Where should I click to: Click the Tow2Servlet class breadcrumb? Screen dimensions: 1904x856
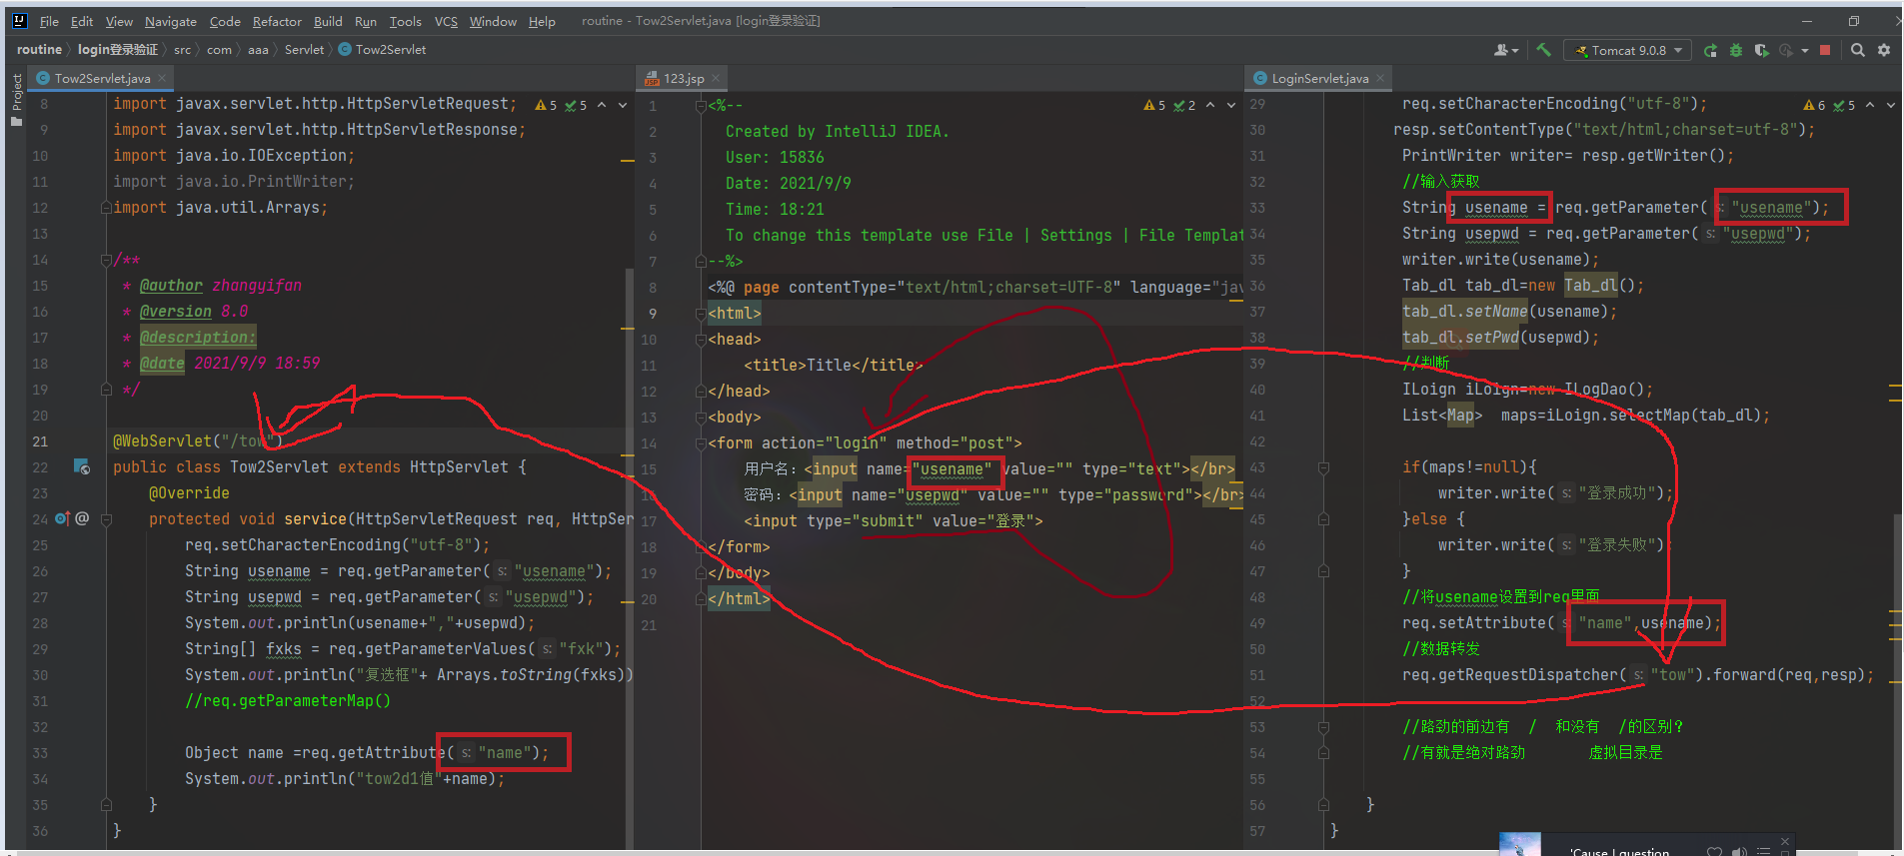click(x=383, y=49)
